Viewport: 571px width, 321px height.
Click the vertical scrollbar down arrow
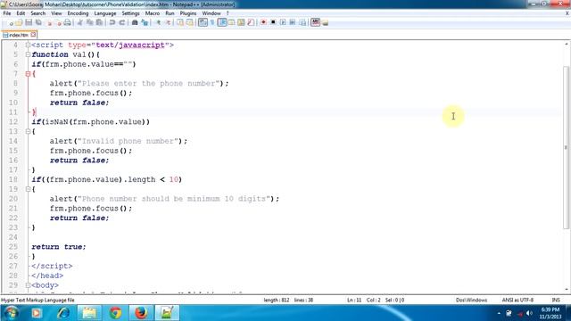(x=566, y=290)
